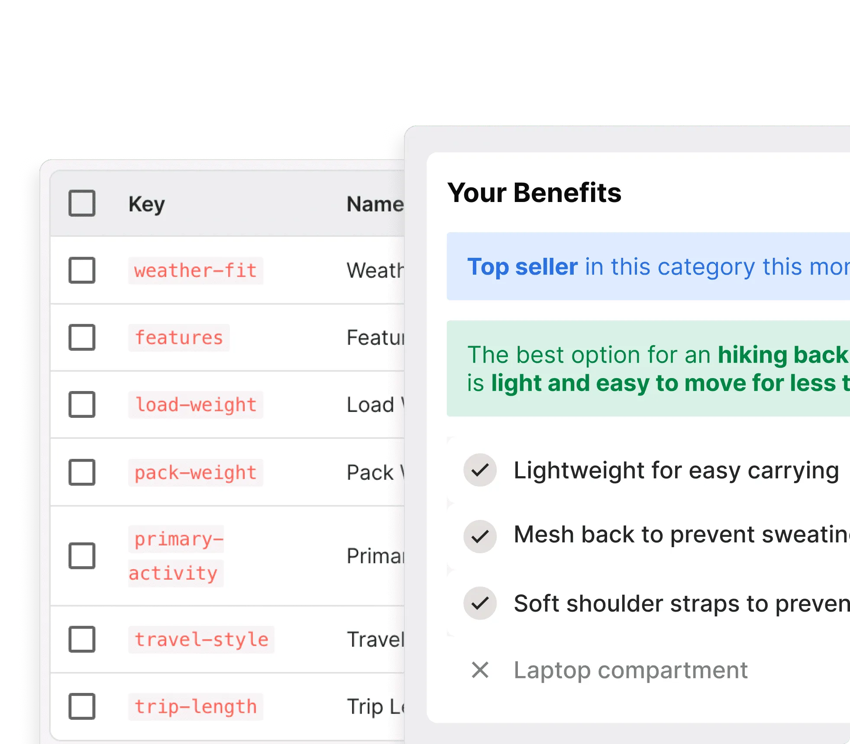Click the checkmark icon beside Mesh back
This screenshot has height=744, width=850.
480,536
